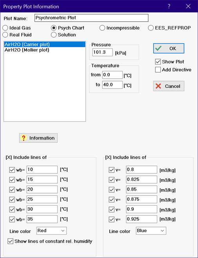Select the Ideal Gas radio button
Image resolution: width=198 pixels, height=258 pixels.
(5, 28)
